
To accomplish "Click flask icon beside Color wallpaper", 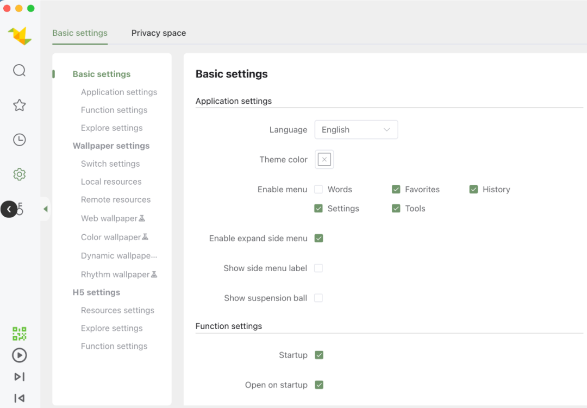I will [x=145, y=237].
